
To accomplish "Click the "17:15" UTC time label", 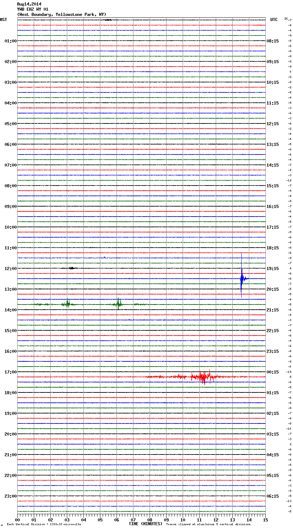I will coord(273,227).
